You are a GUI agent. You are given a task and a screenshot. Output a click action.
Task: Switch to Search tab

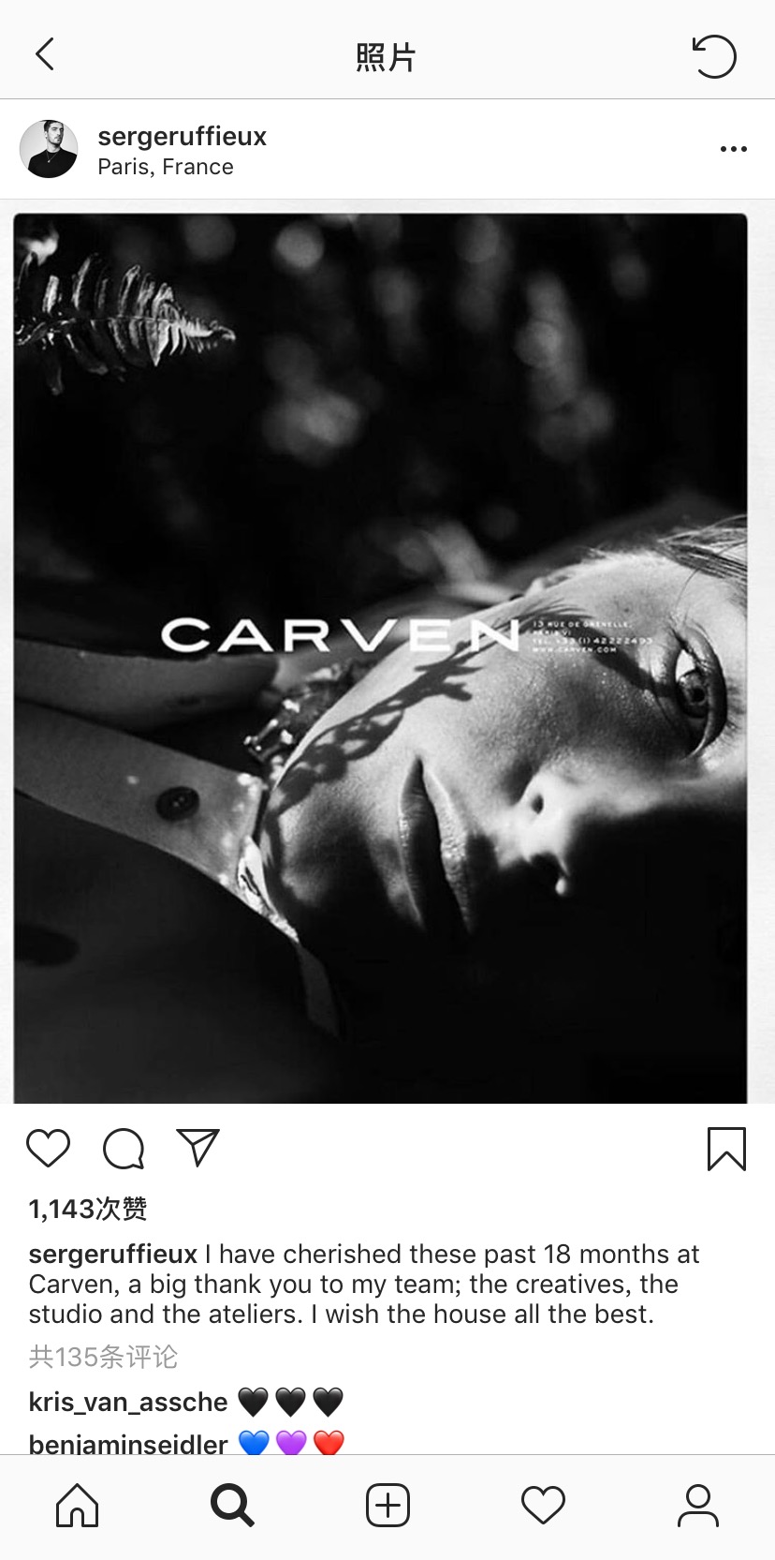[x=232, y=1506]
